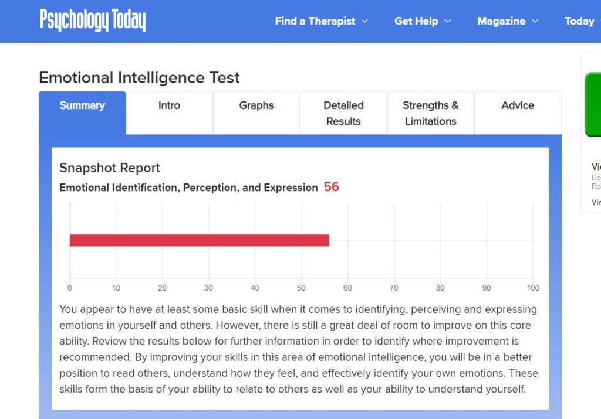Open the Get Help dropdown arrow
The height and width of the screenshot is (419, 601).
pos(448,21)
